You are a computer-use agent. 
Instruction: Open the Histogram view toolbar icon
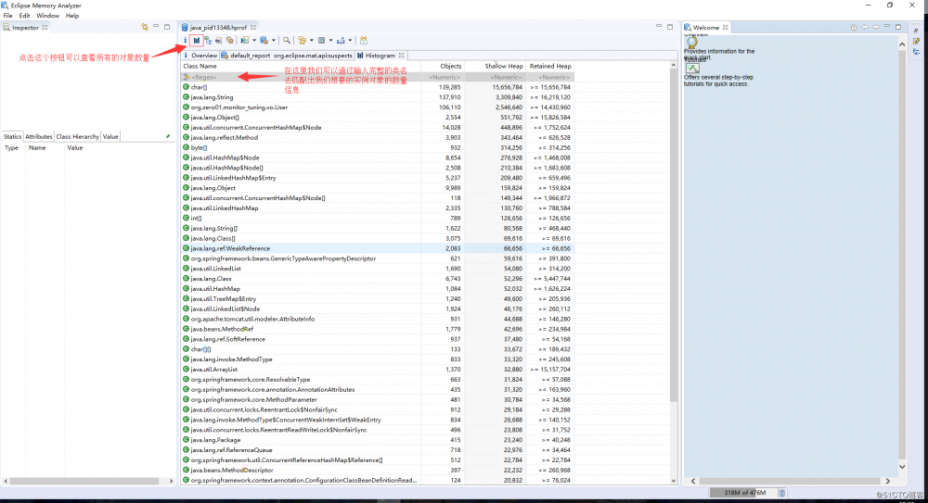tap(197, 41)
